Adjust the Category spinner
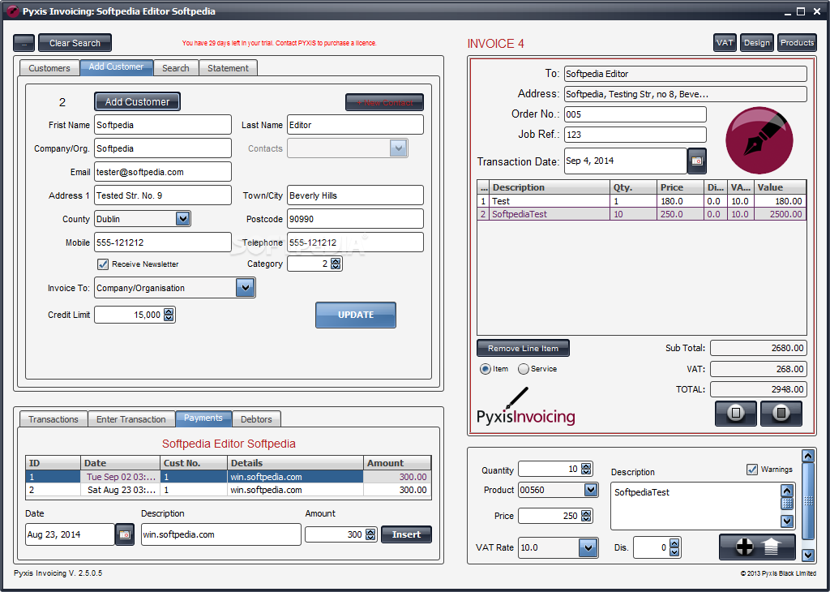The height and width of the screenshot is (592, 830). pos(336,264)
